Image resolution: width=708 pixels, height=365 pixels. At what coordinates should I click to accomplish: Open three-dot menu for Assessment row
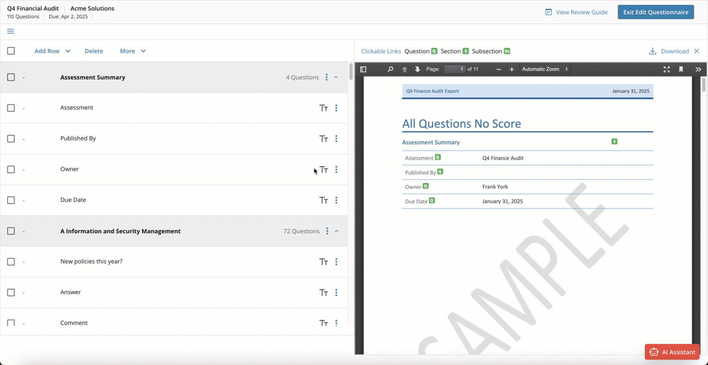(336, 108)
